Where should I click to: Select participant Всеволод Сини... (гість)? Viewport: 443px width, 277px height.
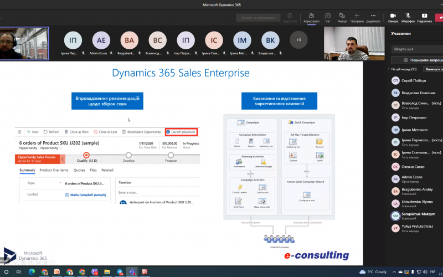pos(416,105)
